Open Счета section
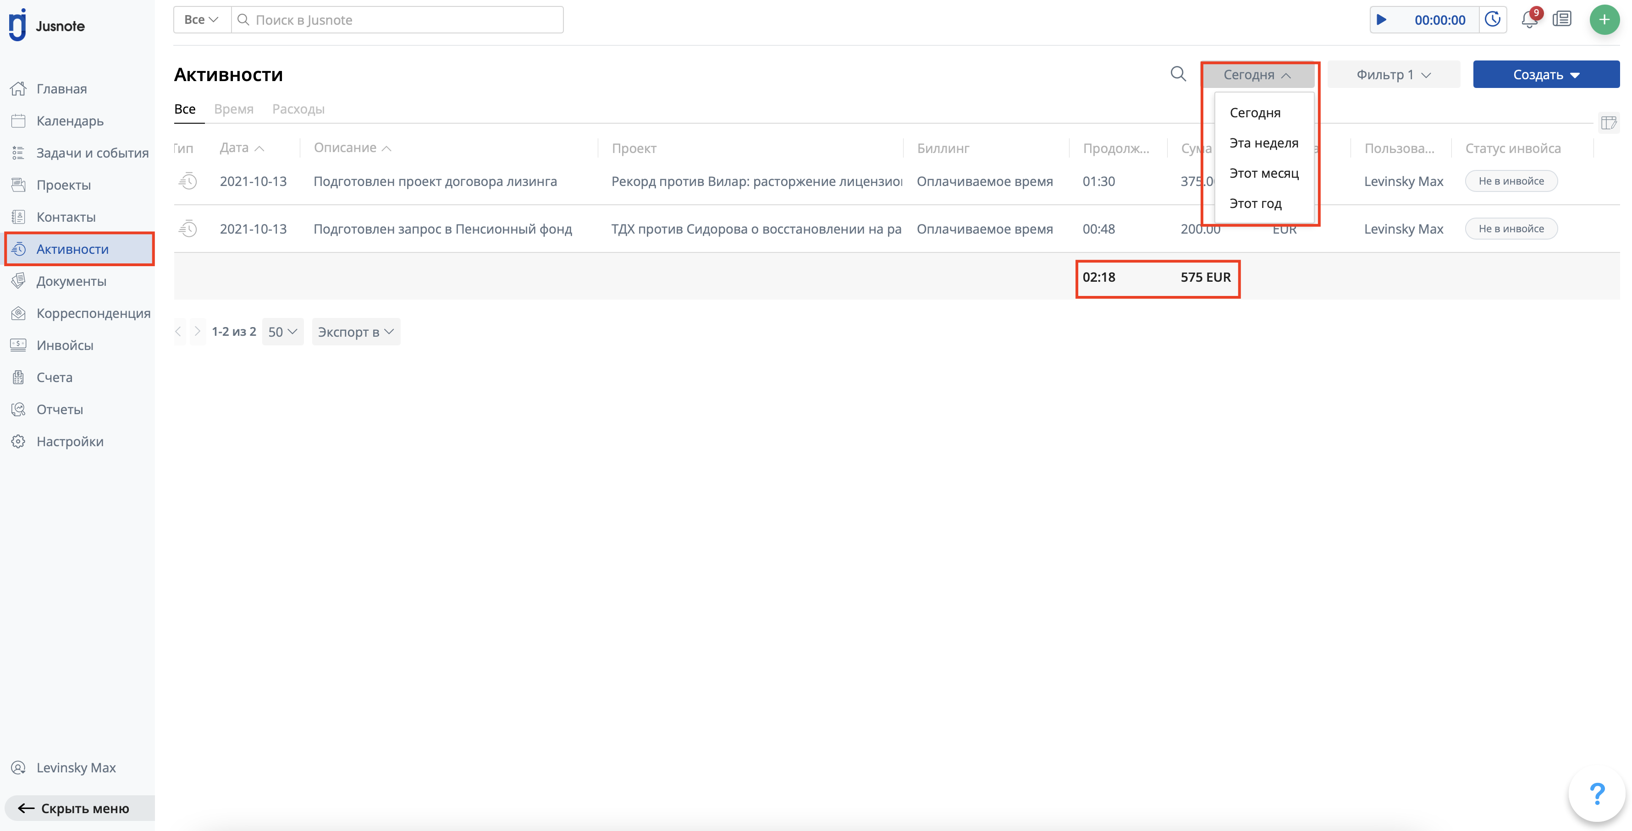 55,377
